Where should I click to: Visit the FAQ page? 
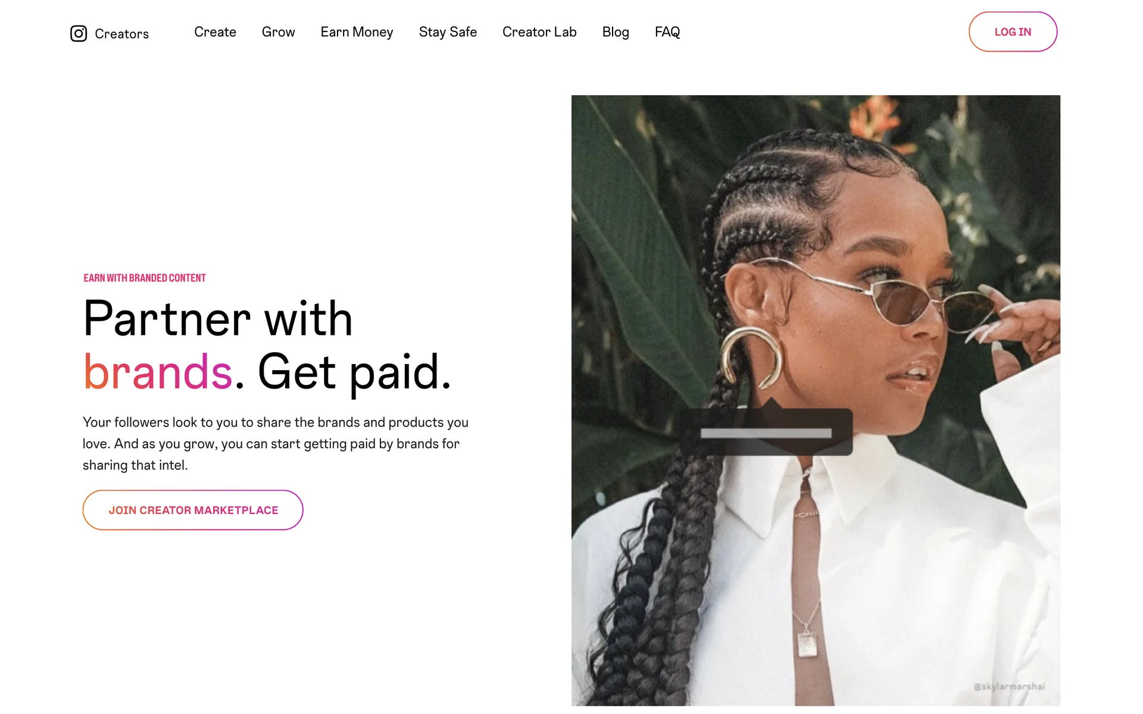click(x=667, y=32)
